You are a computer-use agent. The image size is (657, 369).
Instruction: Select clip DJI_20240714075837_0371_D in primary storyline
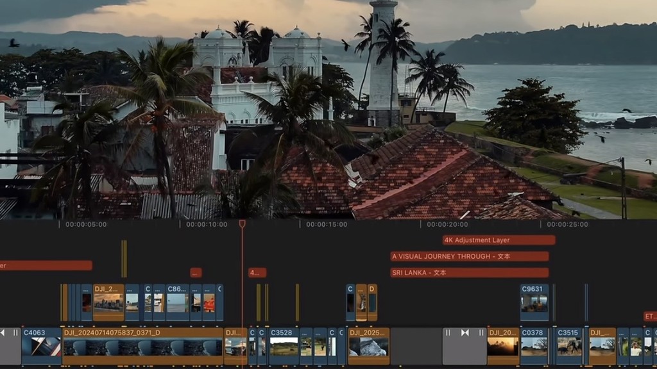point(142,346)
